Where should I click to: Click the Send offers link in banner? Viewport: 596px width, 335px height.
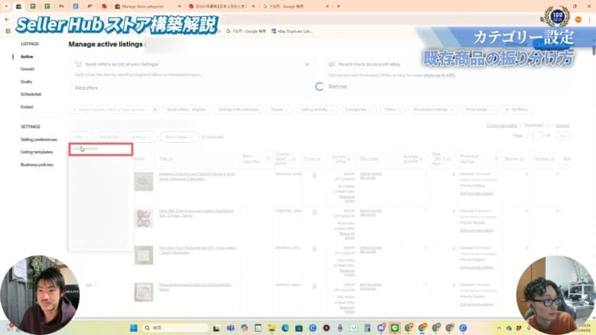[x=86, y=88]
